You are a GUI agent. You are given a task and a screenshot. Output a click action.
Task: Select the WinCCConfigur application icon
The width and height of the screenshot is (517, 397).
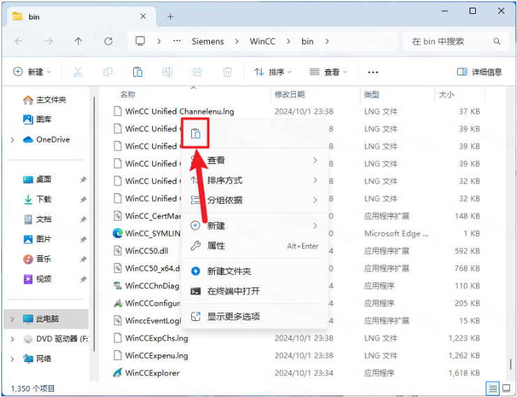click(118, 303)
